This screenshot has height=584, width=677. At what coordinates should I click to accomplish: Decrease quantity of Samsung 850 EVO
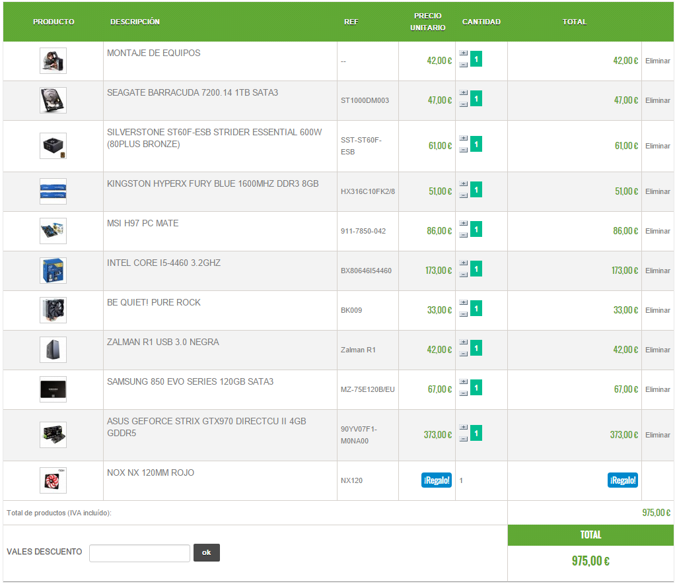463,394
